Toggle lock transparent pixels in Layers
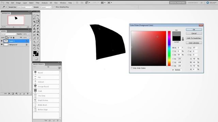This screenshot has width=218, height=122. (6, 38)
